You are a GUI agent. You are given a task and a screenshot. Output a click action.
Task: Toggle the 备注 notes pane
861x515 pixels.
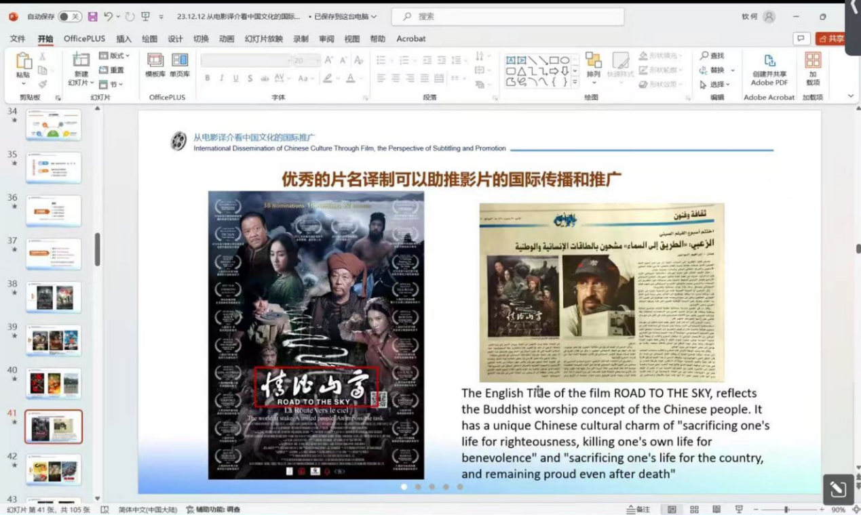pos(638,510)
